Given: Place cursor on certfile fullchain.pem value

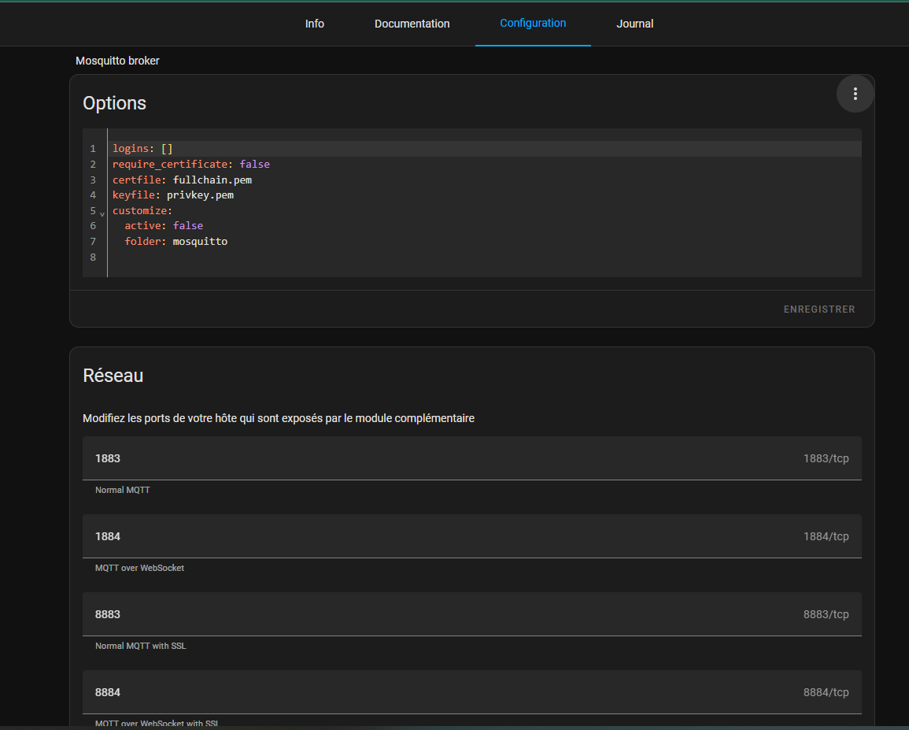Looking at the screenshot, I should 212,180.
